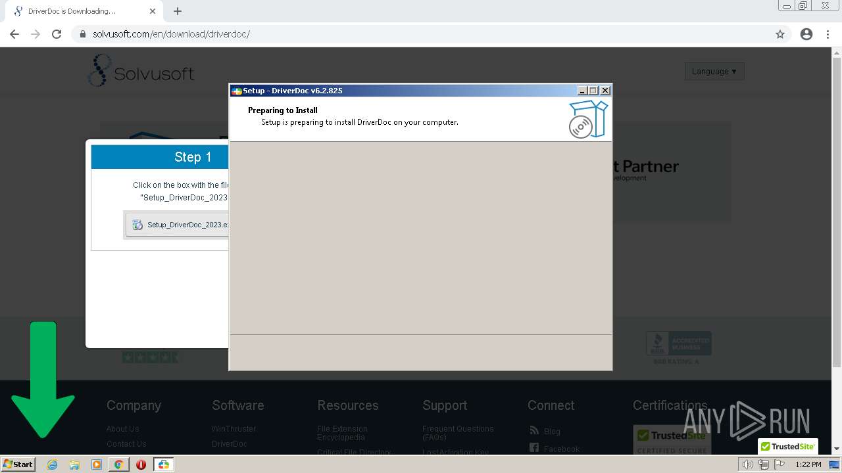Screen dimensions: 842x473
Task: Open the Language dropdown
Action: point(714,71)
